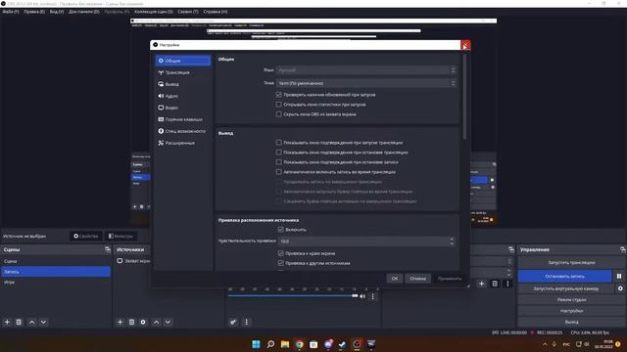Screen dimensions: 627x352
Task: Open the Док-панели menu
Action: point(84,12)
